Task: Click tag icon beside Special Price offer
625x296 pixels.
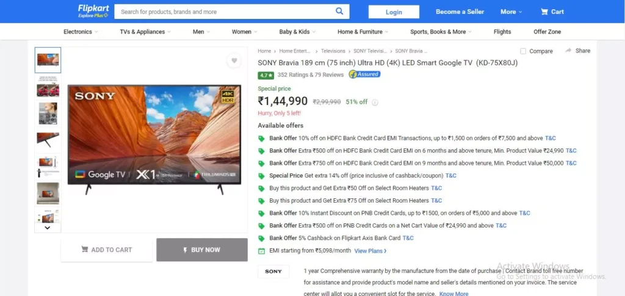Action: click(x=261, y=176)
